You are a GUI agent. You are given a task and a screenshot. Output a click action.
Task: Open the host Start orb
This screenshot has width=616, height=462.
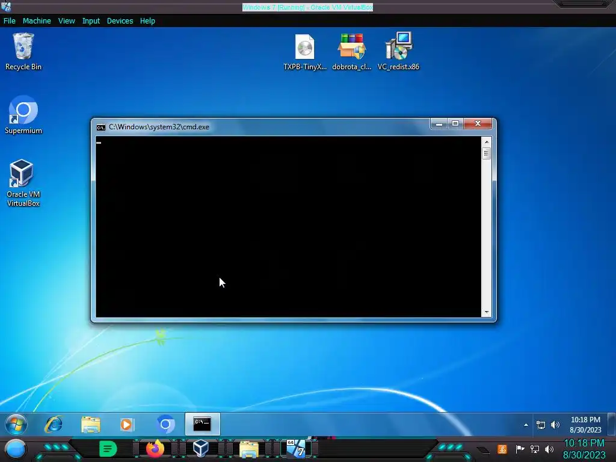16,449
